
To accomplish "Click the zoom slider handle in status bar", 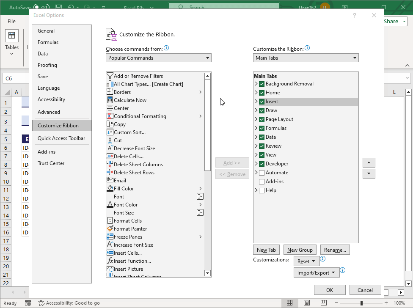I will pos(362,303).
